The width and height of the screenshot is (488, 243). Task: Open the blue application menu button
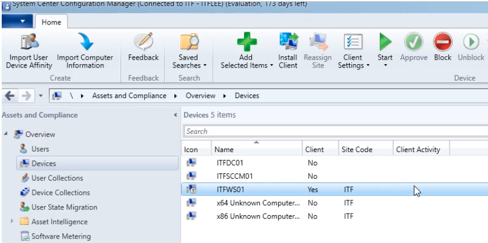pyautogui.click(x=17, y=21)
